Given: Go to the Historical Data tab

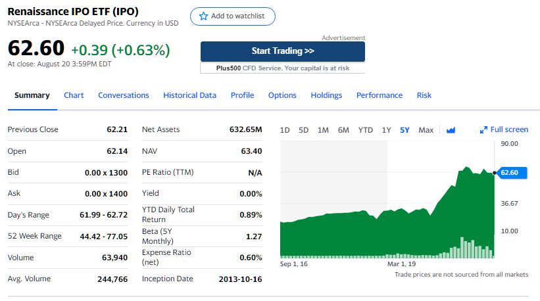Looking at the screenshot, I should pyautogui.click(x=190, y=95).
